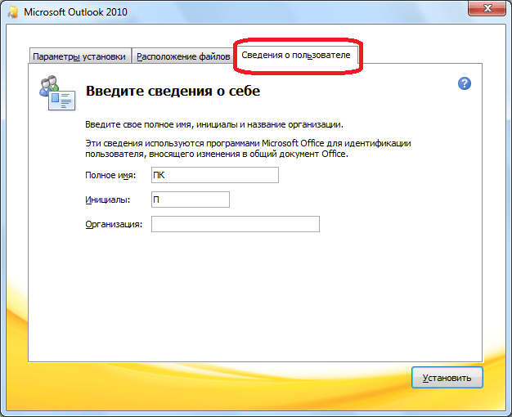Focus the Инициалы input field
This screenshot has height=417, width=512.
pyautogui.click(x=191, y=200)
